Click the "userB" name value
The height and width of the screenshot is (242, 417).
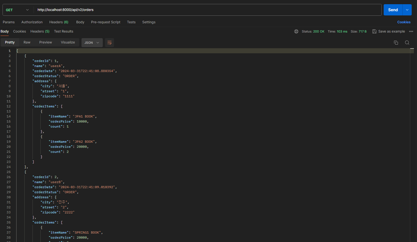pyautogui.click(x=55, y=182)
